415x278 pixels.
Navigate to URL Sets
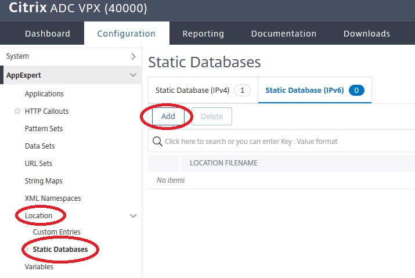38,163
